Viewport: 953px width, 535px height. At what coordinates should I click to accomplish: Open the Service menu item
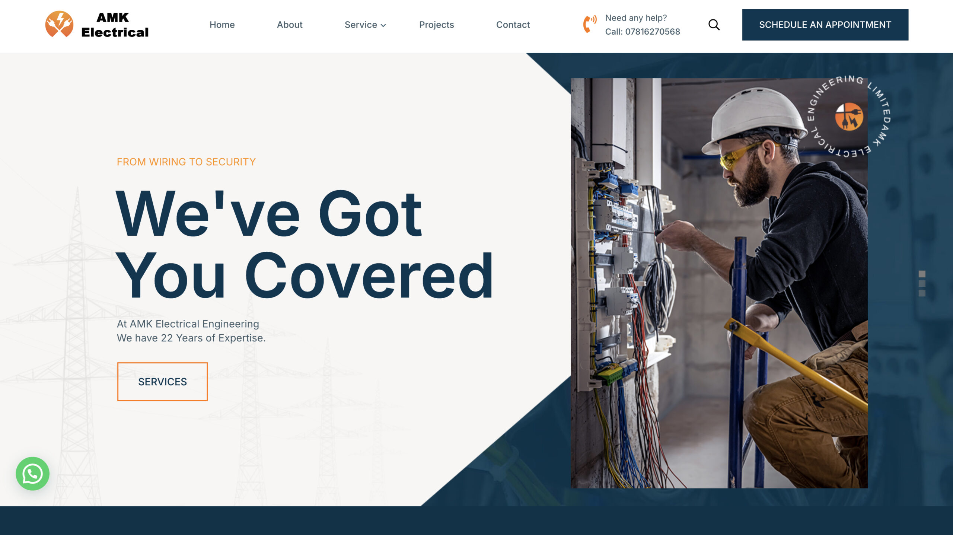tap(360, 25)
